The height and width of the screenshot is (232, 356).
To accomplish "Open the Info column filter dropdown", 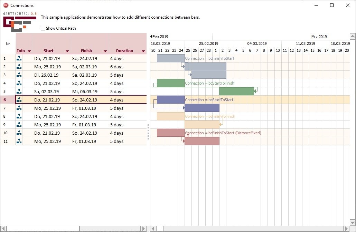I will tap(29, 51).
